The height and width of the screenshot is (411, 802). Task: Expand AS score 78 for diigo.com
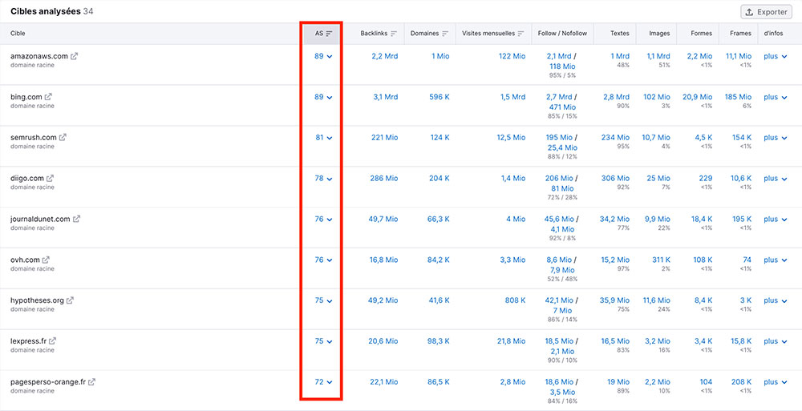[323, 179]
